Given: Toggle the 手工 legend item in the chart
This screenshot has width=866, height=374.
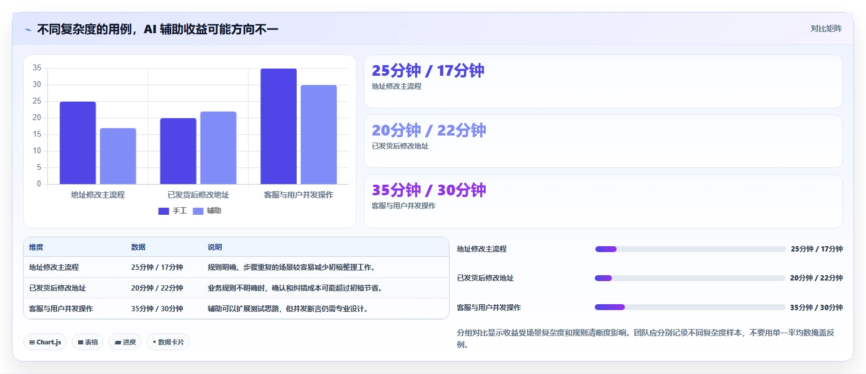Looking at the screenshot, I should coord(172,211).
